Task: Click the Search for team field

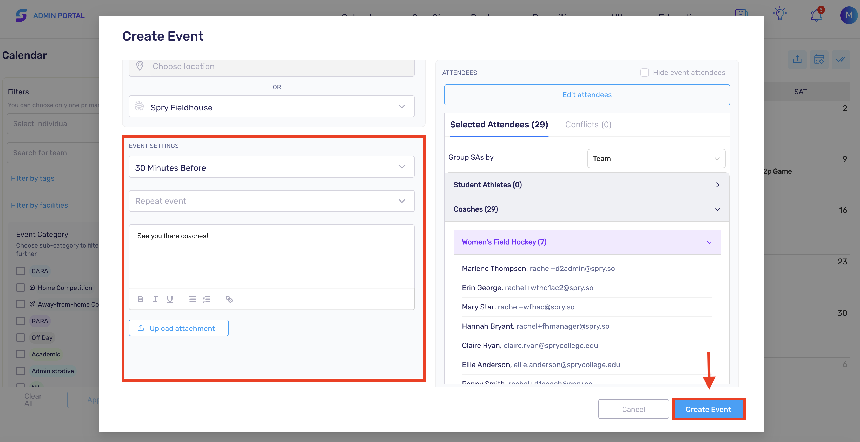Action: pos(54,153)
